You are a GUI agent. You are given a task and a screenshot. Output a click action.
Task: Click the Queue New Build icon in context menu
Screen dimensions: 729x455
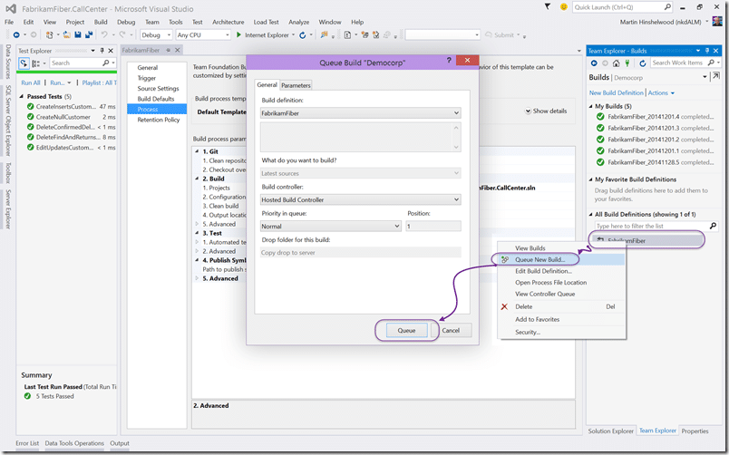click(505, 260)
